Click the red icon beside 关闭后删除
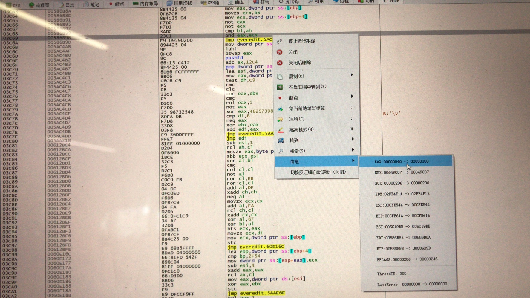Screen dimensions: 530x298 (280, 63)
